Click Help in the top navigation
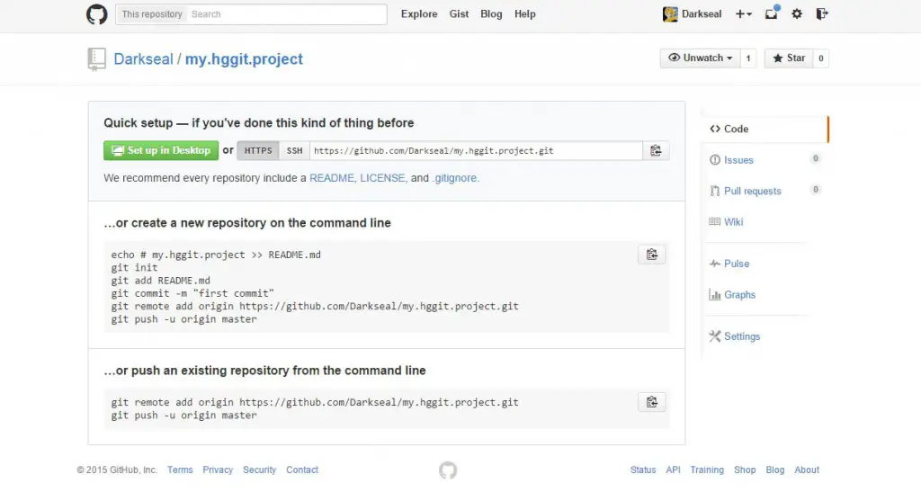Image resolution: width=921 pixels, height=492 pixels. click(x=525, y=14)
